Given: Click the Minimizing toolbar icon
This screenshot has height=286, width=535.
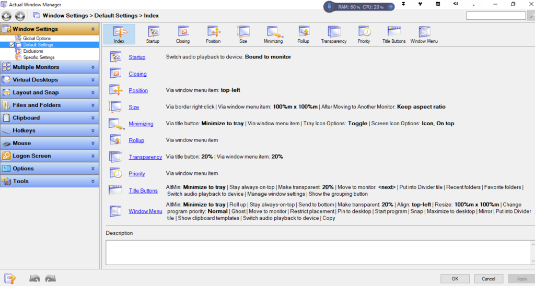Looking at the screenshot, I should pyautogui.click(x=273, y=34).
